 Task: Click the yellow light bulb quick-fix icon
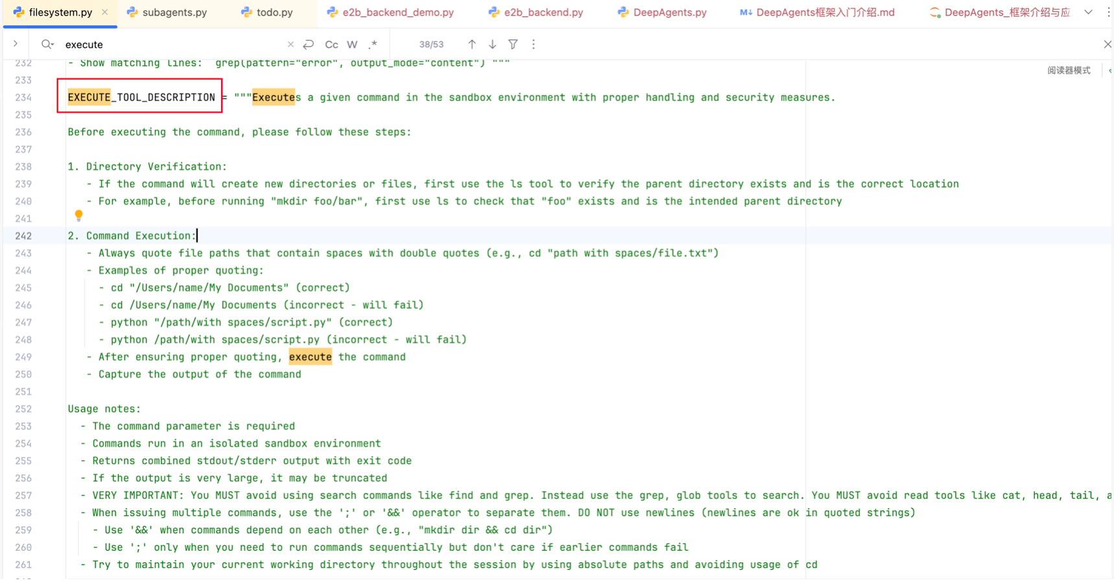coord(78,215)
